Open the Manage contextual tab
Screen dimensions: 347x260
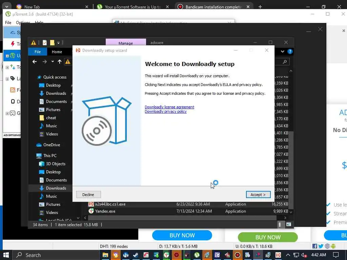pos(126,43)
